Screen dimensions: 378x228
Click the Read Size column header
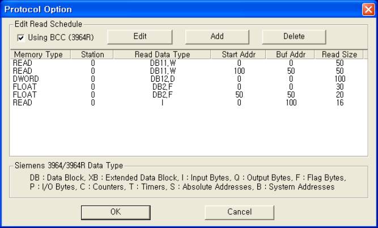pos(339,54)
